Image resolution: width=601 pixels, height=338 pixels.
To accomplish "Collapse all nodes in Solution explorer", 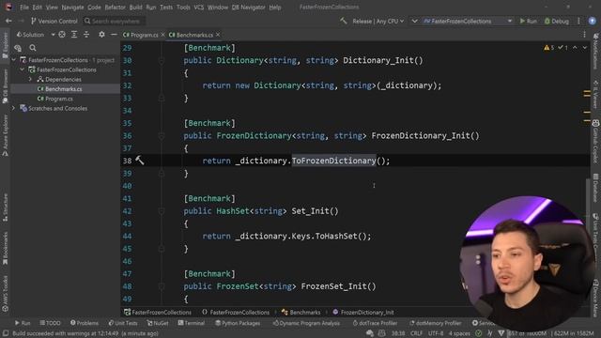I will (x=86, y=35).
